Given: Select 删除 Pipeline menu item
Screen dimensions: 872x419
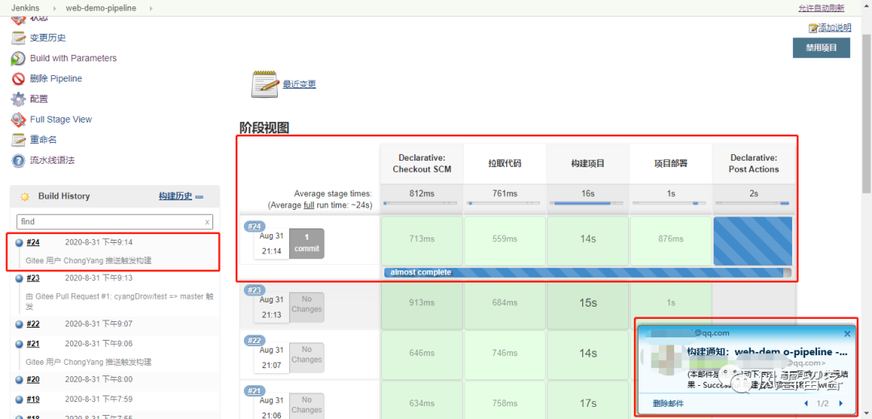Looking at the screenshot, I should pyautogui.click(x=57, y=79).
